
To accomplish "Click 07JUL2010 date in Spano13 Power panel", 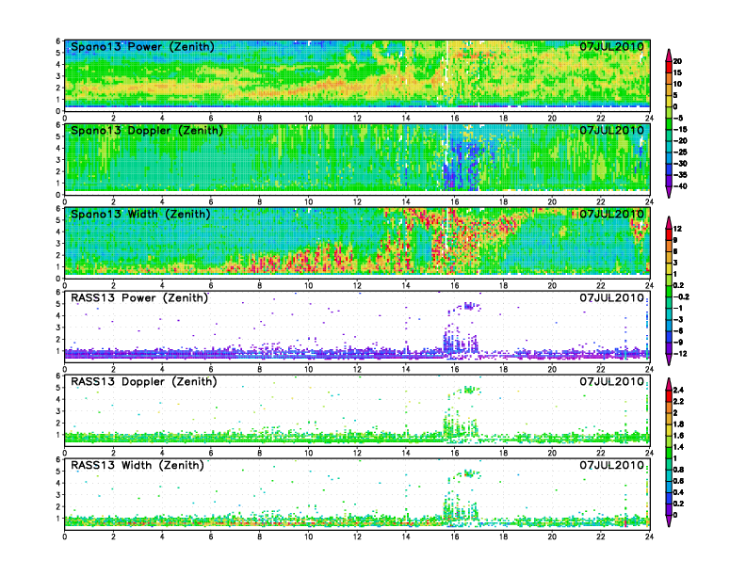I will point(611,46).
